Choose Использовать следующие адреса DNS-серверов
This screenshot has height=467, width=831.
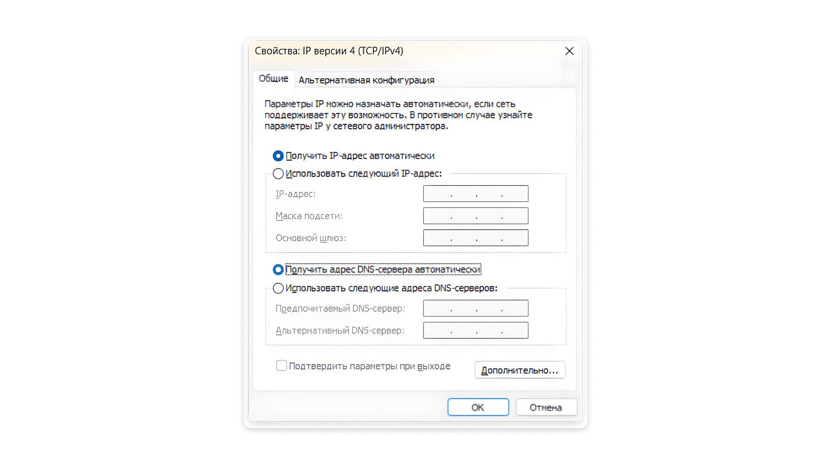278,288
